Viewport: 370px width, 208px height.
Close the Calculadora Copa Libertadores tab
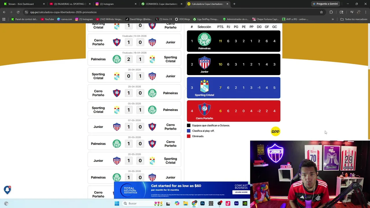[227, 4]
